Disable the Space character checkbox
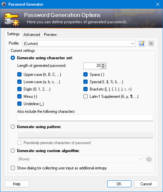The height and width of the screenshot is (192, 163). [x=85, y=75]
